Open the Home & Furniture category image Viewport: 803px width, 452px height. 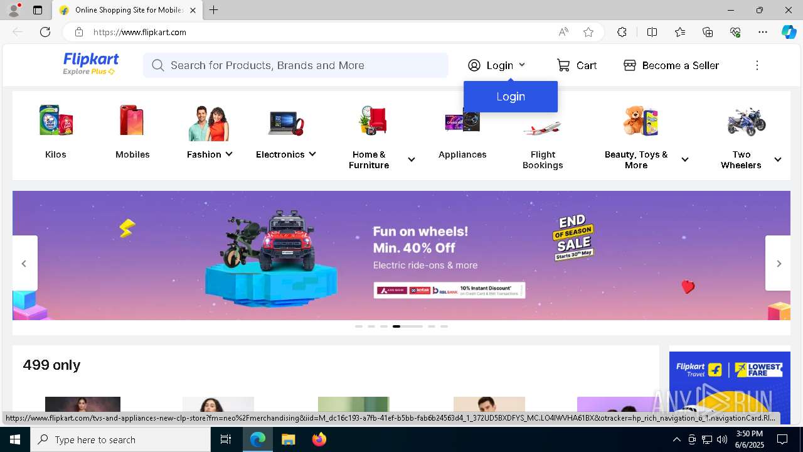373,121
